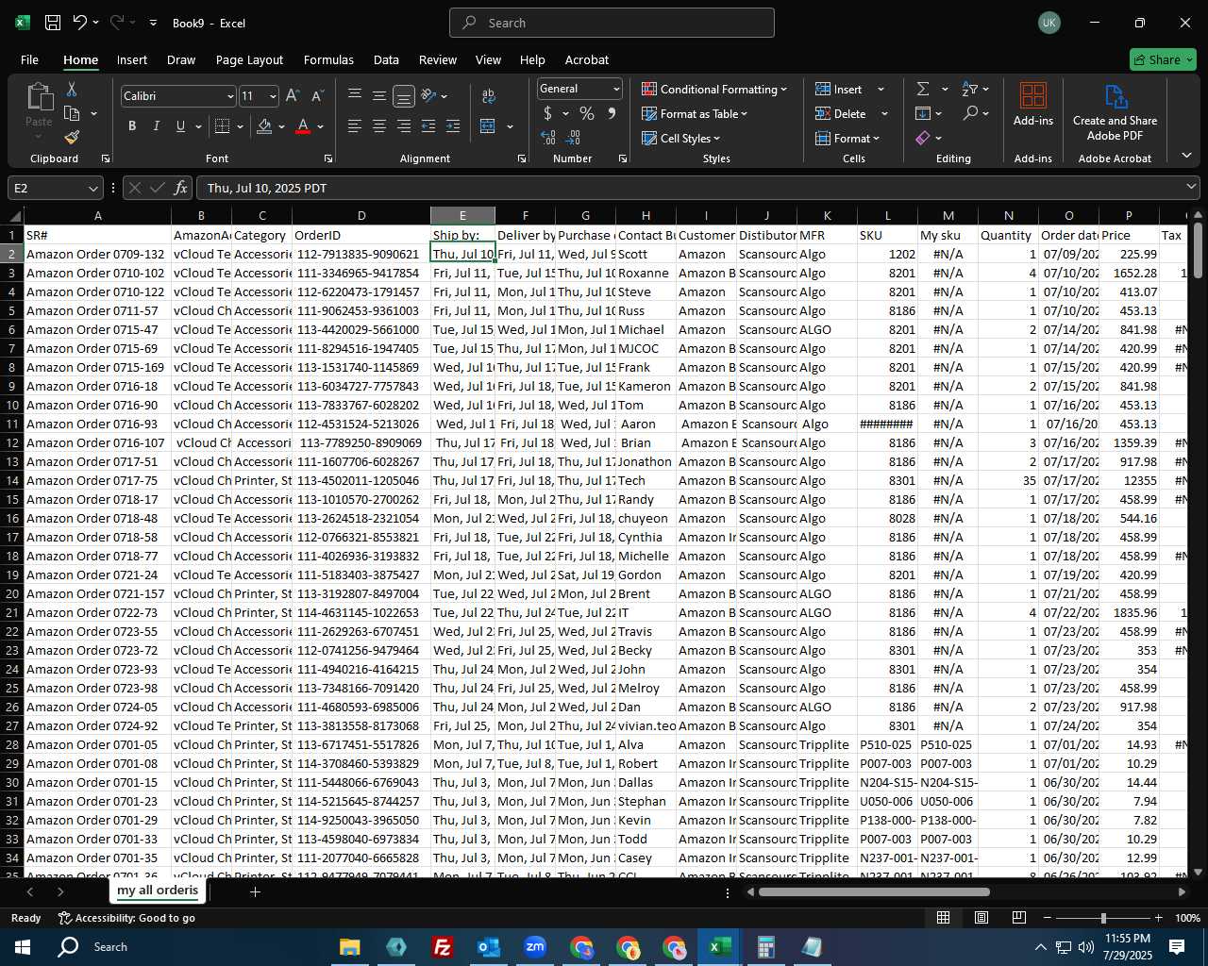Screen dimensions: 1208x966
Task: Open the UK account avatar button
Action: (x=1049, y=23)
